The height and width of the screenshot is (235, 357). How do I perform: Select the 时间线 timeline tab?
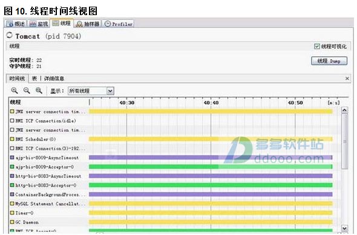[17, 79]
